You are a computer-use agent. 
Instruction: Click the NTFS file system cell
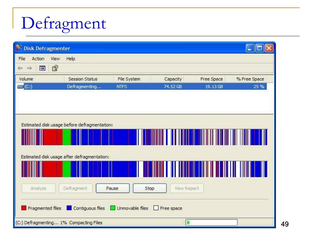click(122, 87)
